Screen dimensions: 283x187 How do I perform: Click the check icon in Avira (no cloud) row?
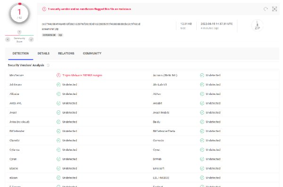(x=58, y=122)
